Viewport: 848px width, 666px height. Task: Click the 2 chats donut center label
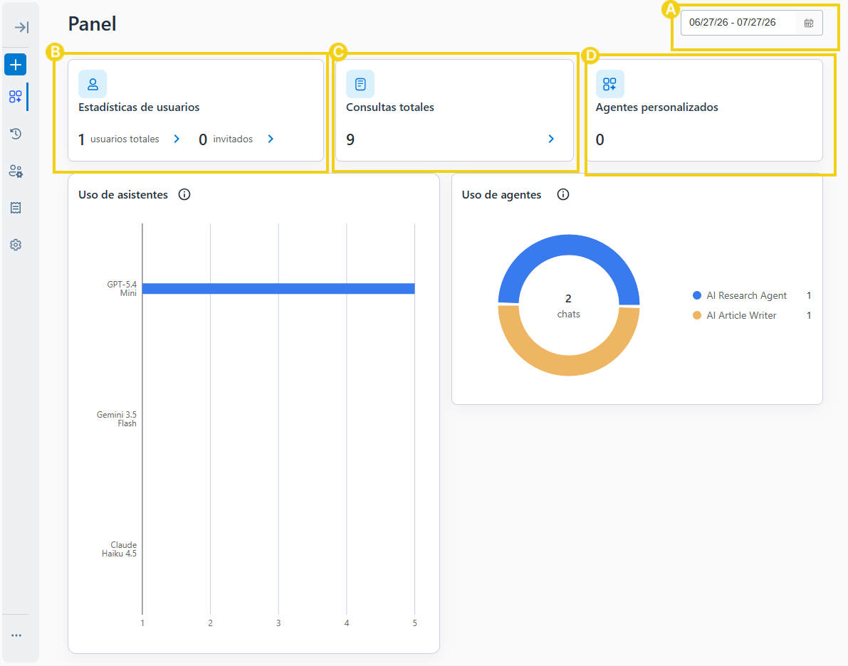coord(568,306)
